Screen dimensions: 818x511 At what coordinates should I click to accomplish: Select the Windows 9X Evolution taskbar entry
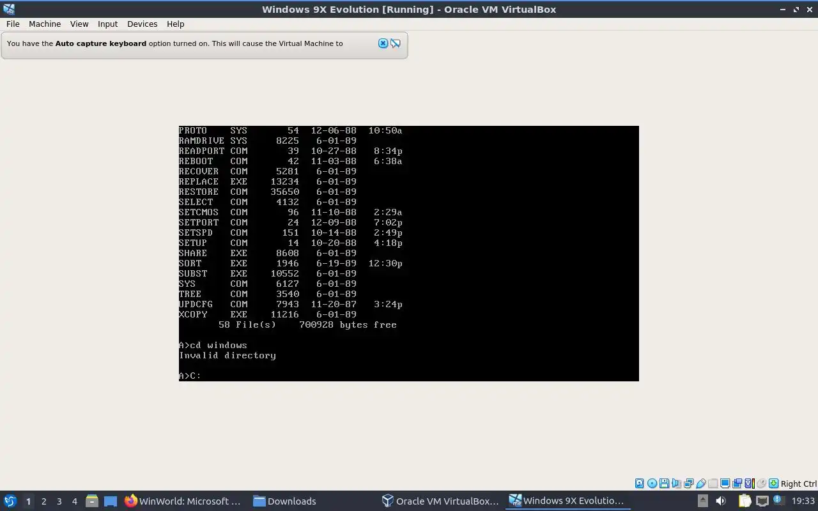tap(567, 501)
